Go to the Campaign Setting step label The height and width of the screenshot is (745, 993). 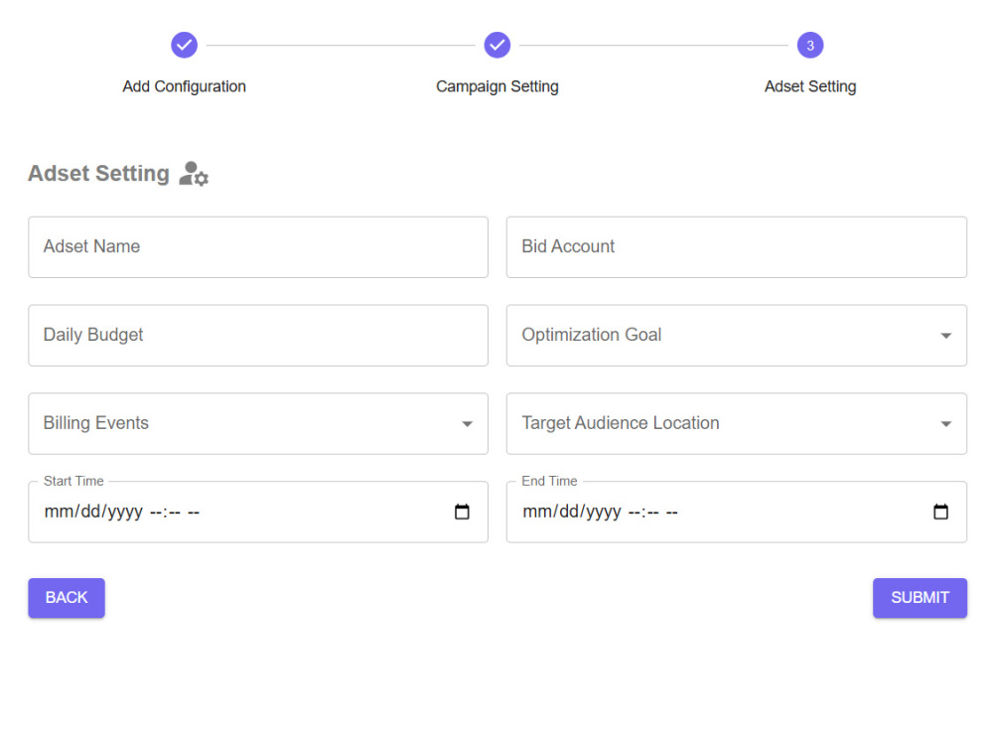tap(497, 86)
